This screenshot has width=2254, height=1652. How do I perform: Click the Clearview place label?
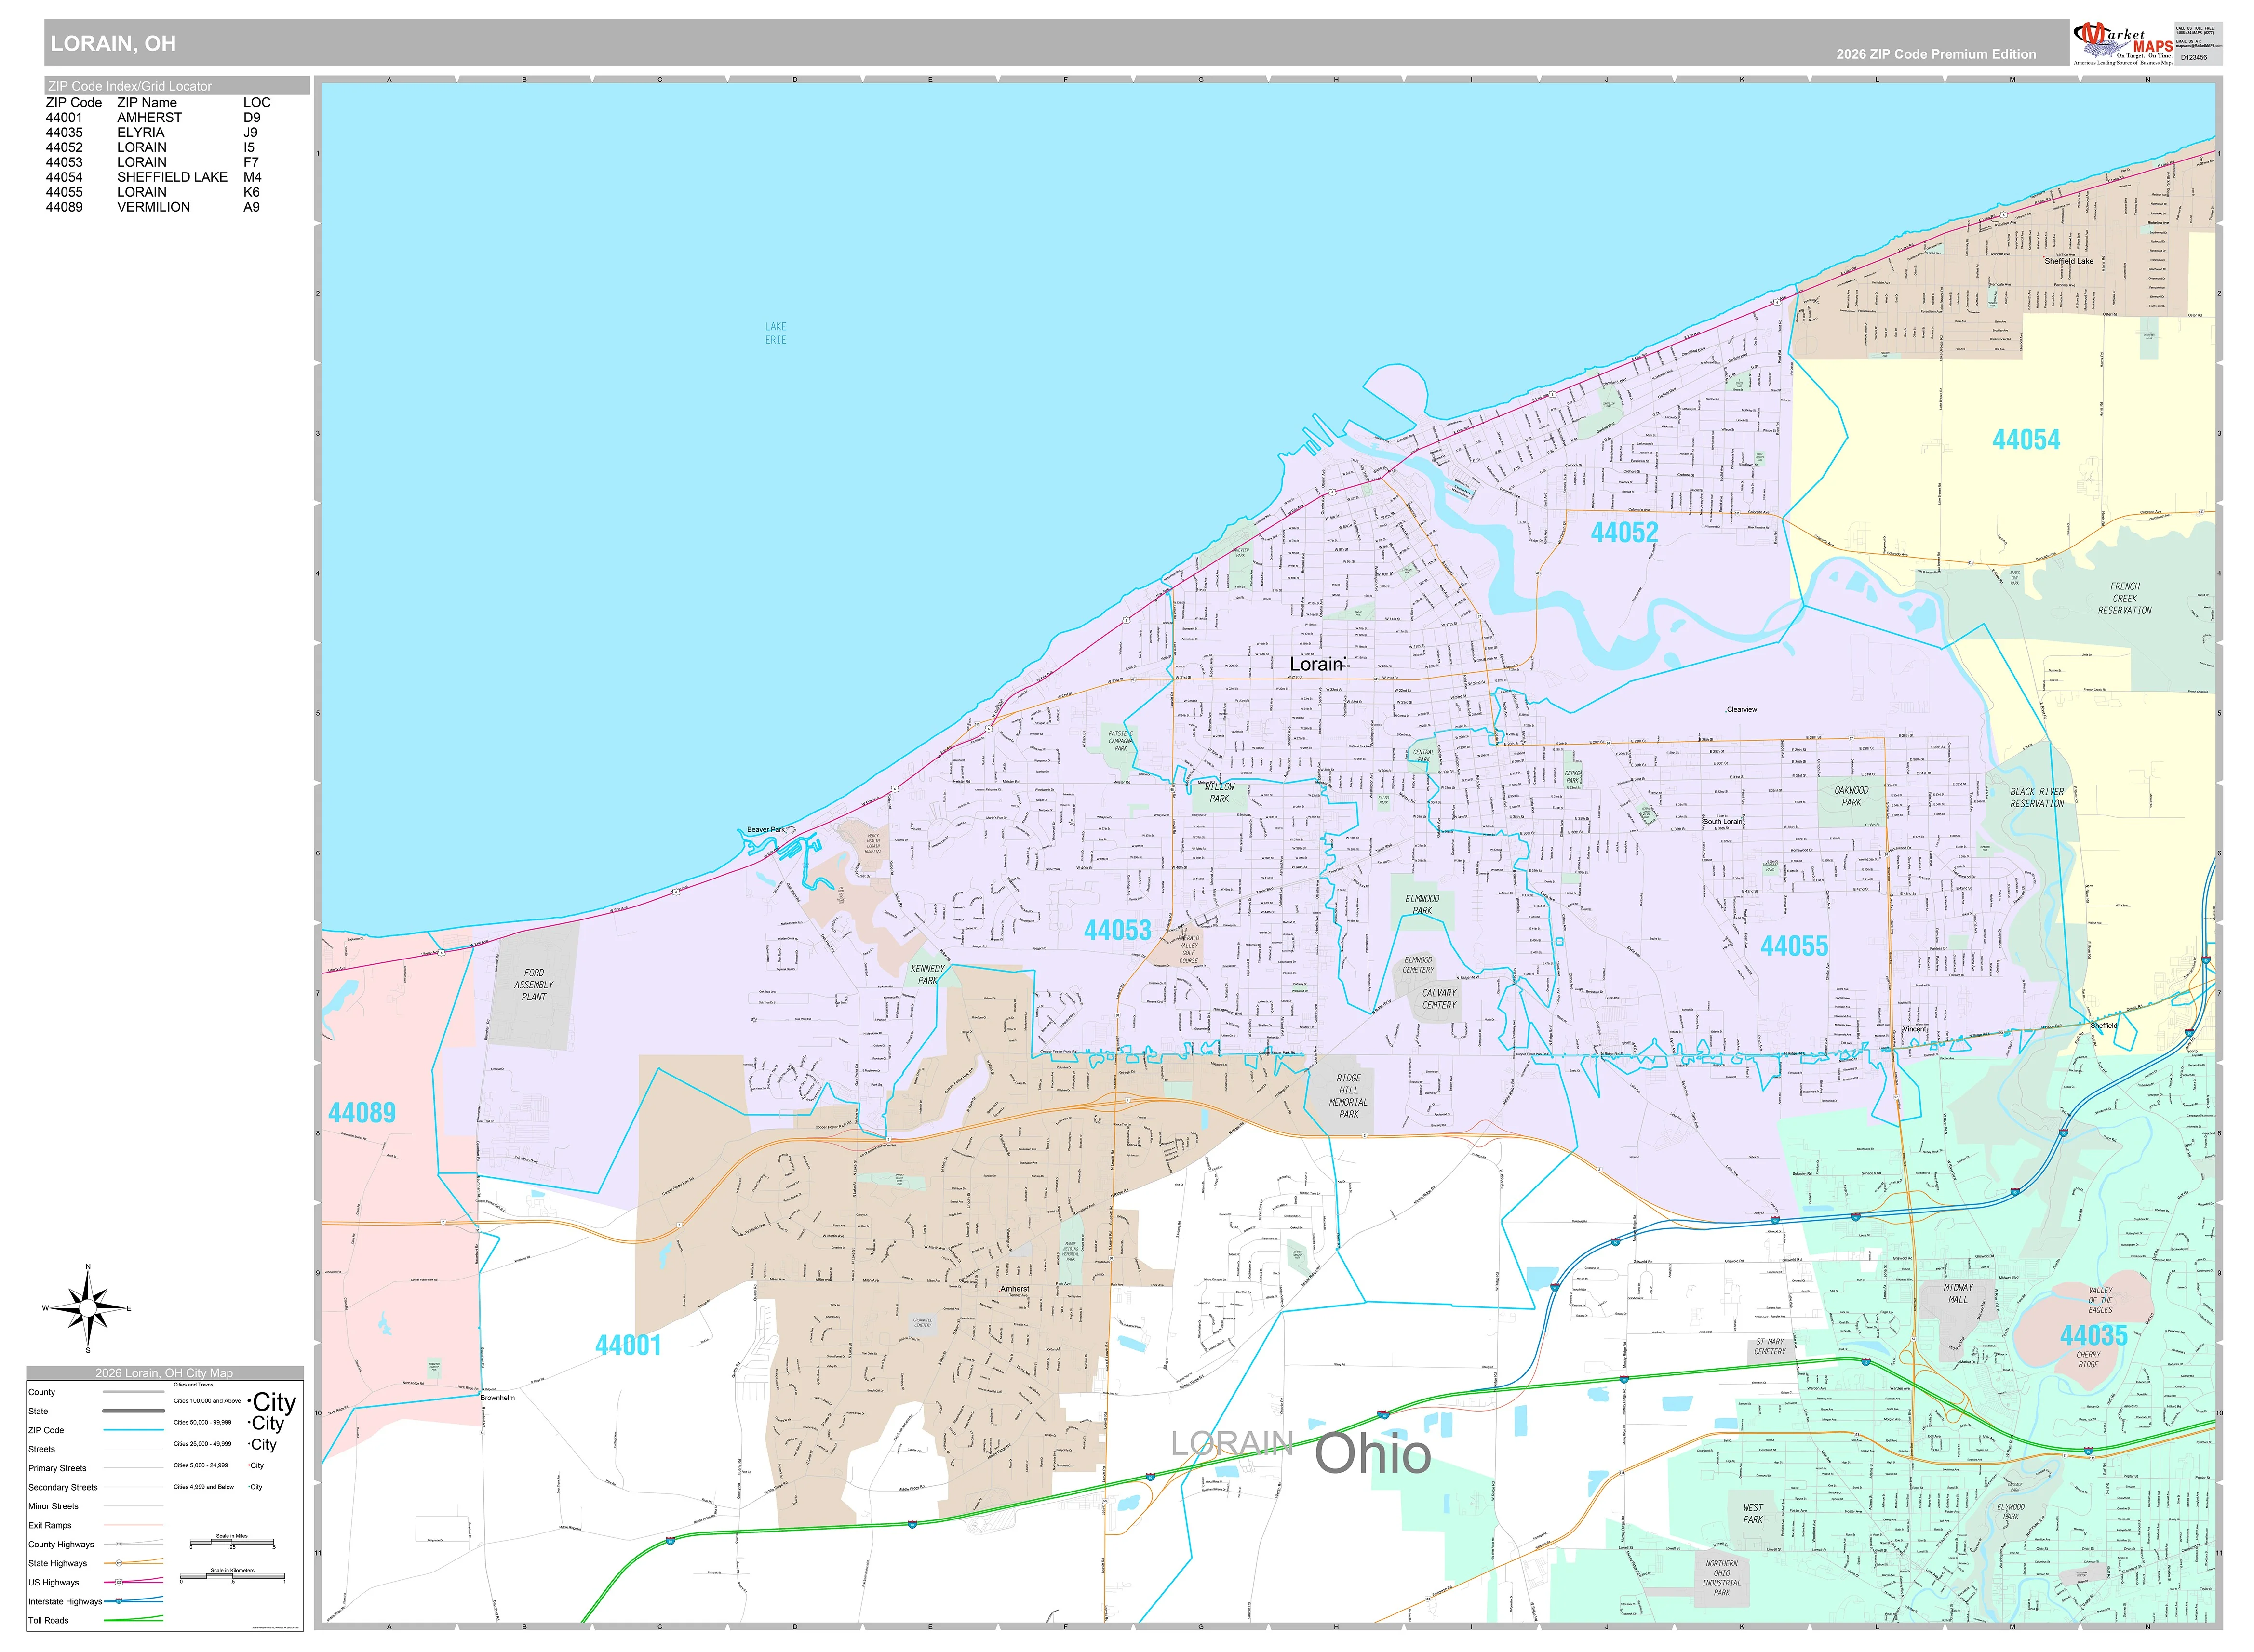pos(1741,710)
